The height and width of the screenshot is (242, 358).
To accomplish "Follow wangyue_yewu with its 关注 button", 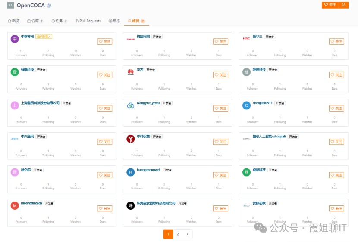I will coord(220,109).
